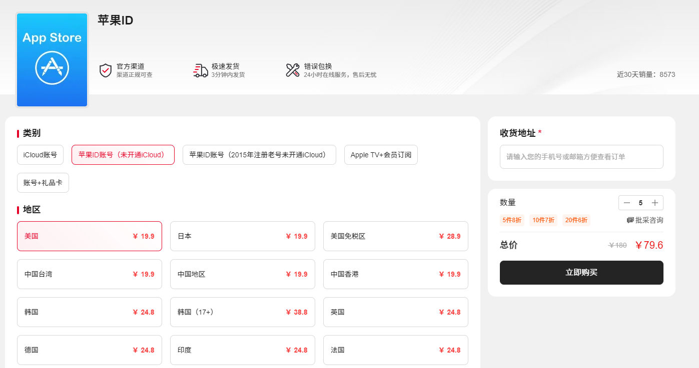
Task: Click the wrench and screwdriver exchange icon
Action: 293,70
